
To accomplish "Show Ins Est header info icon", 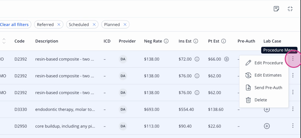I will pos(196,41).
